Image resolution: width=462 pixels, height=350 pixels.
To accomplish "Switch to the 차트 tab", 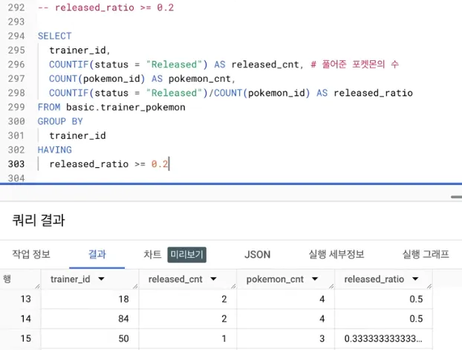I will 152,254.
